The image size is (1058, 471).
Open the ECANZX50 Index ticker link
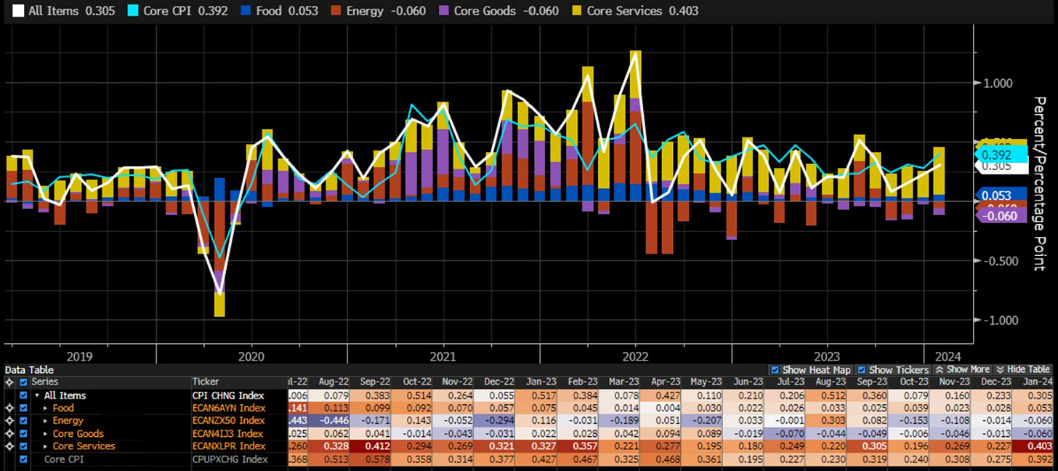pos(228,421)
